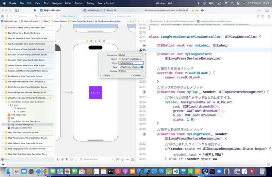Click the adjust editor options icon

coord(263,16)
